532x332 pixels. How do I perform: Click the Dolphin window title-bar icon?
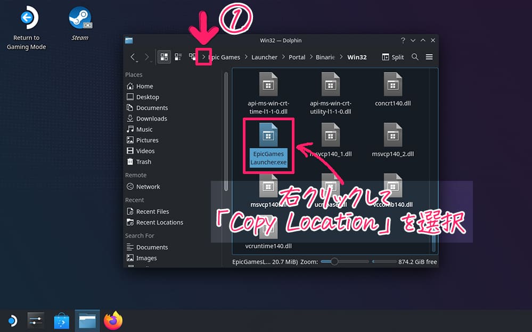pyautogui.click(x=129, y=40)
